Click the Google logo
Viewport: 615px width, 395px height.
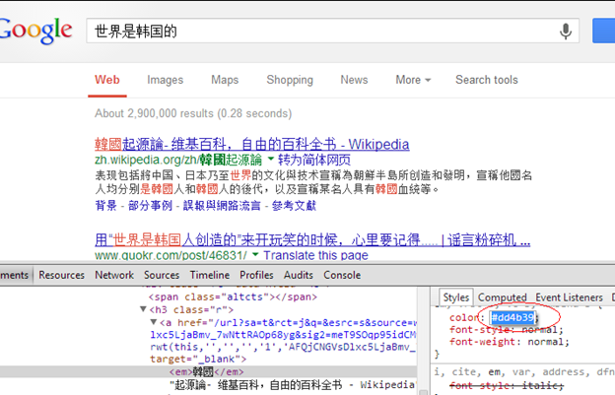tap(36, 31)
